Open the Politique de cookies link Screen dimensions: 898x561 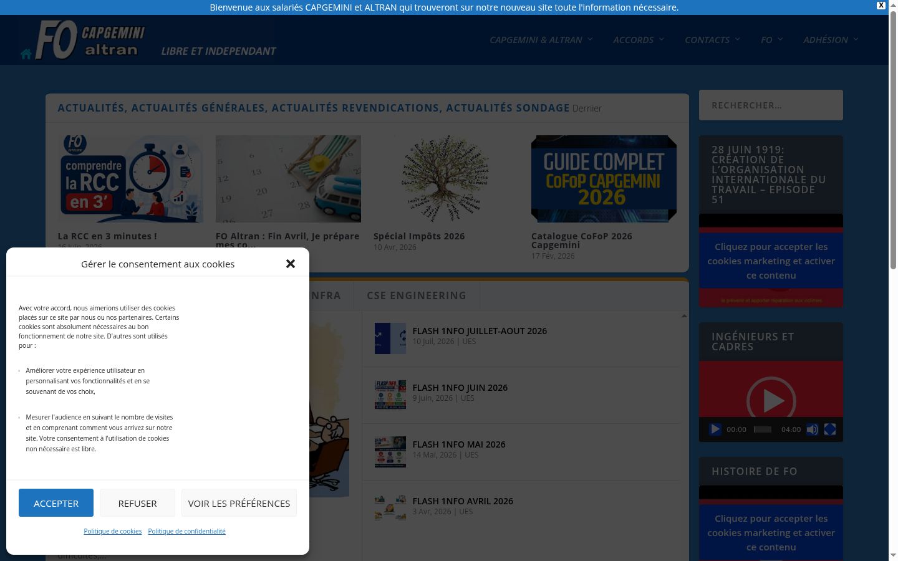113,531
